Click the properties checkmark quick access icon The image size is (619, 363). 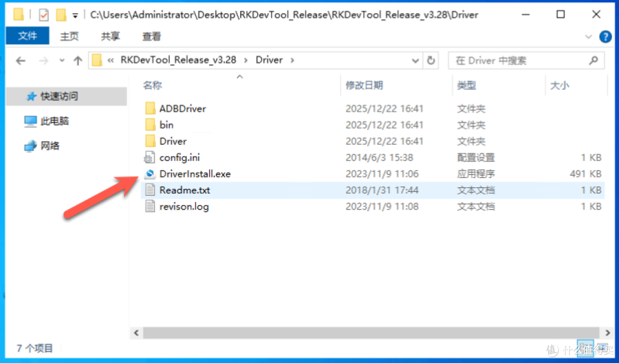click(44, 15)
